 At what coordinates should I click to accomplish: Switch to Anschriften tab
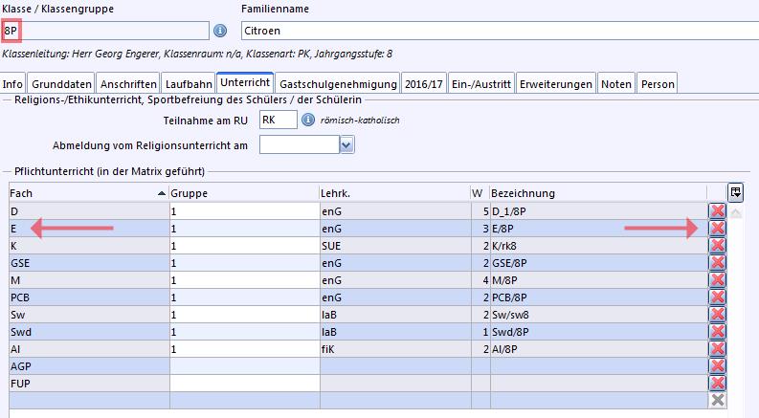(128, 84)
